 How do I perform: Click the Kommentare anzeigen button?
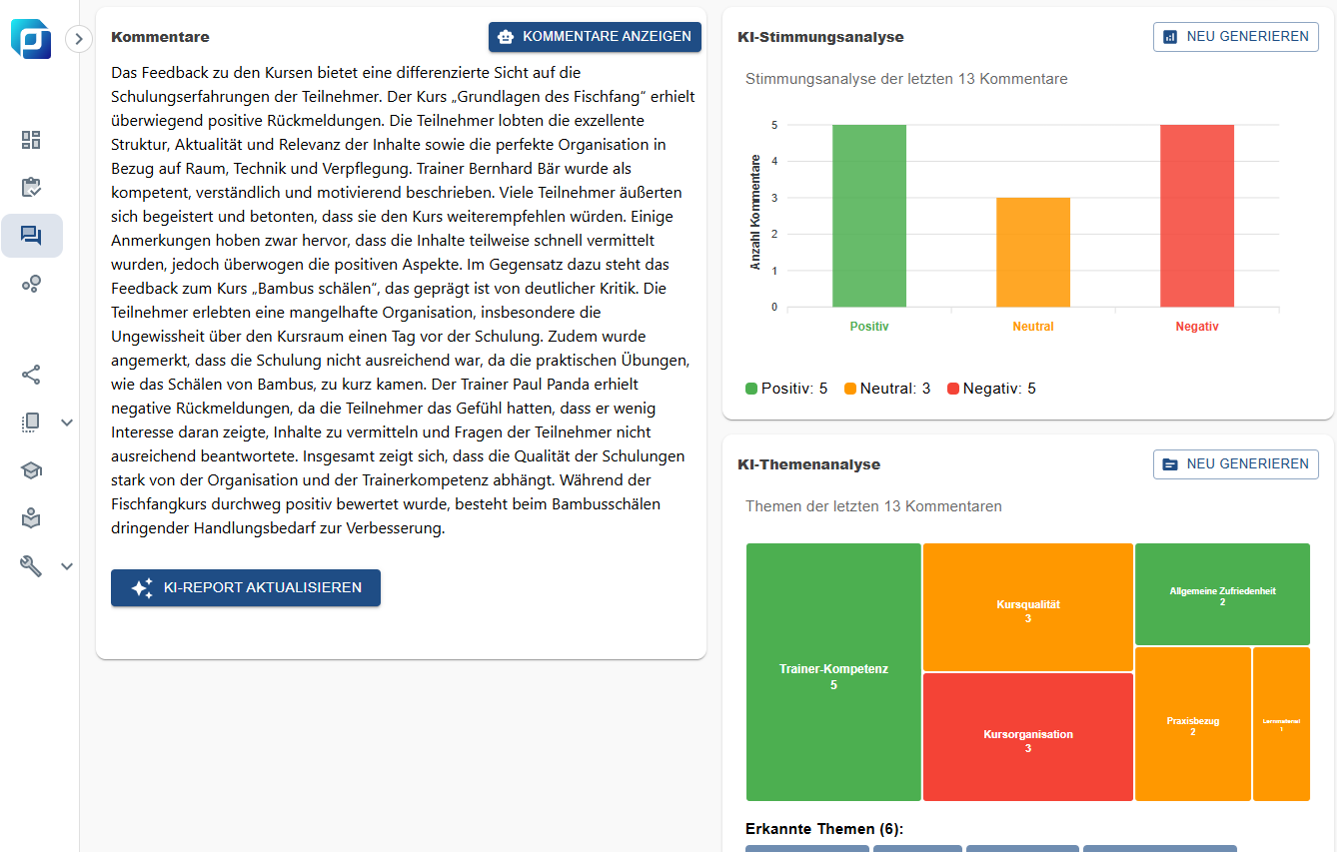595,37
